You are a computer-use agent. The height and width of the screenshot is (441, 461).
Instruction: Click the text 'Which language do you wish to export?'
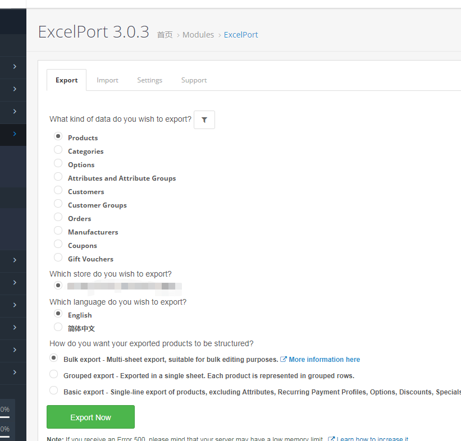click(118, 302)
